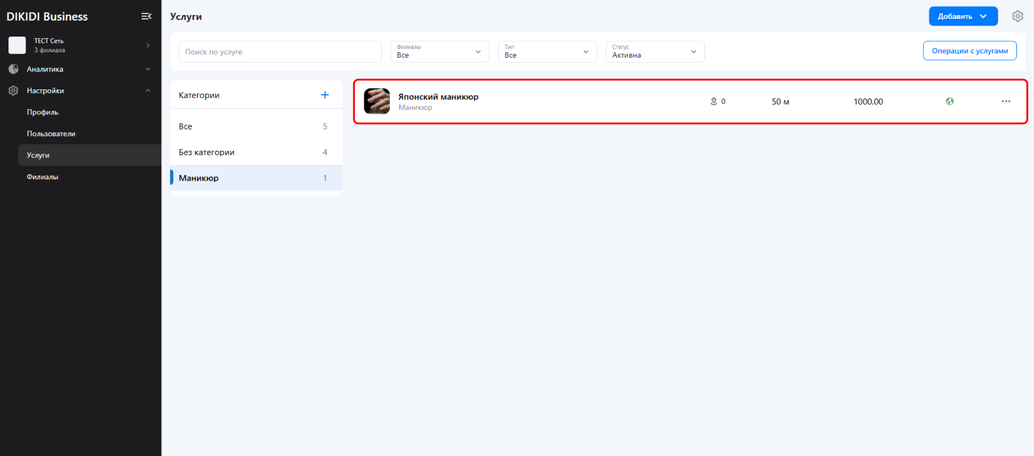Image resolution: width=1034 pixels, height=456 pixels.
Task: Expand the ТЕСТ Сеть company selector
Action: click(80, 46)
